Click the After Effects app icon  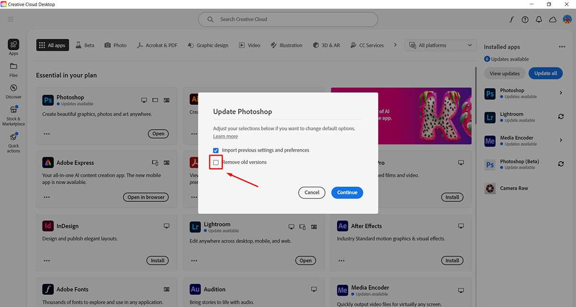(343, 226)
